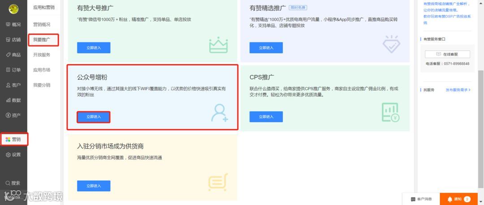Click the 有赞精选推广 card title
The width and height of the screenshot is (484, 205).
(x=268, y=8)
